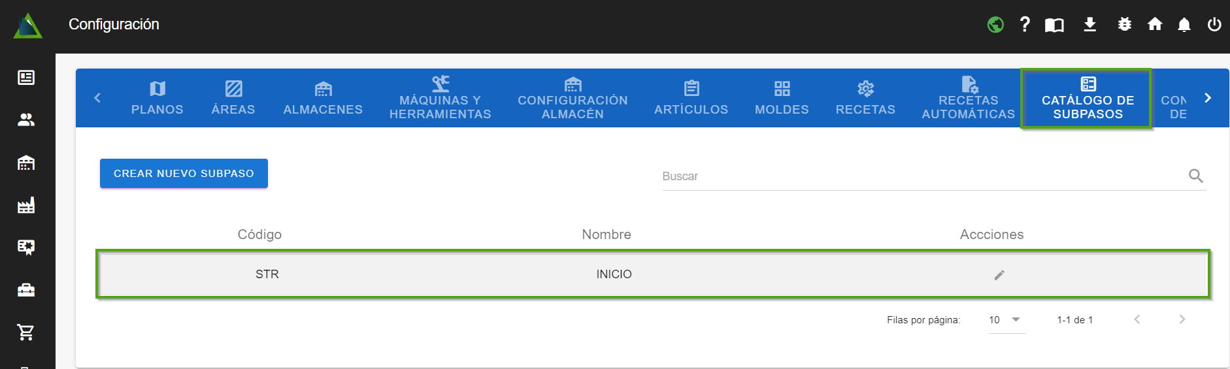
Task: Go to home via house icon
Action: 1155,25
